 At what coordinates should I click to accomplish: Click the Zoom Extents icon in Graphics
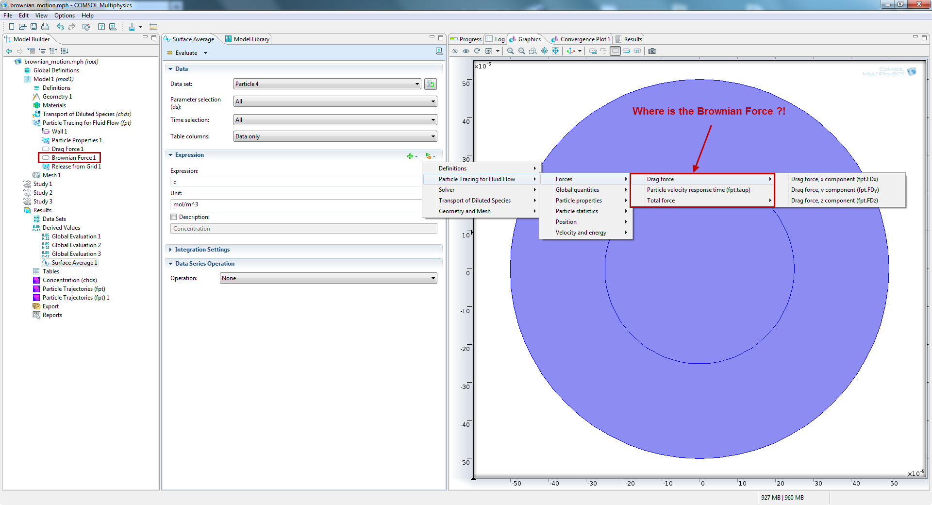[555, 51]
